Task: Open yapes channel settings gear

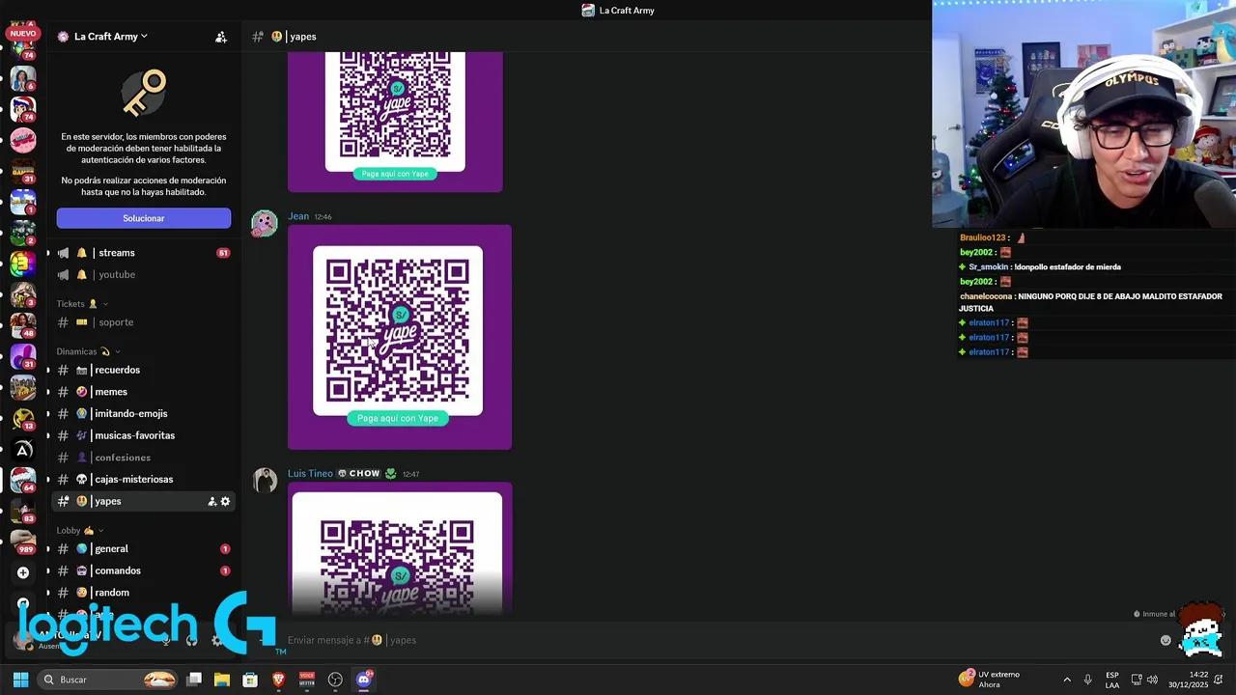Action: [225, 502]
